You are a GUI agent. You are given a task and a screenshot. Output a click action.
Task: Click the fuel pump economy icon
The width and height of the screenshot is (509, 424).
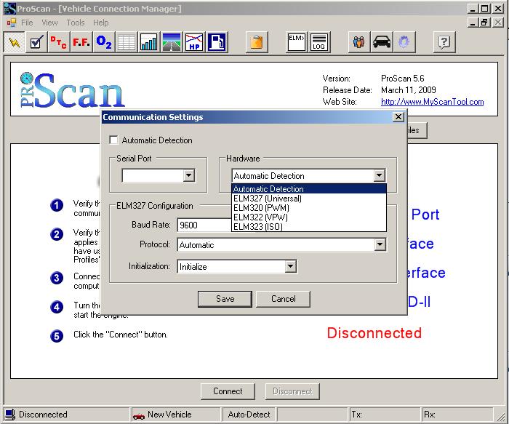[216, 42]
